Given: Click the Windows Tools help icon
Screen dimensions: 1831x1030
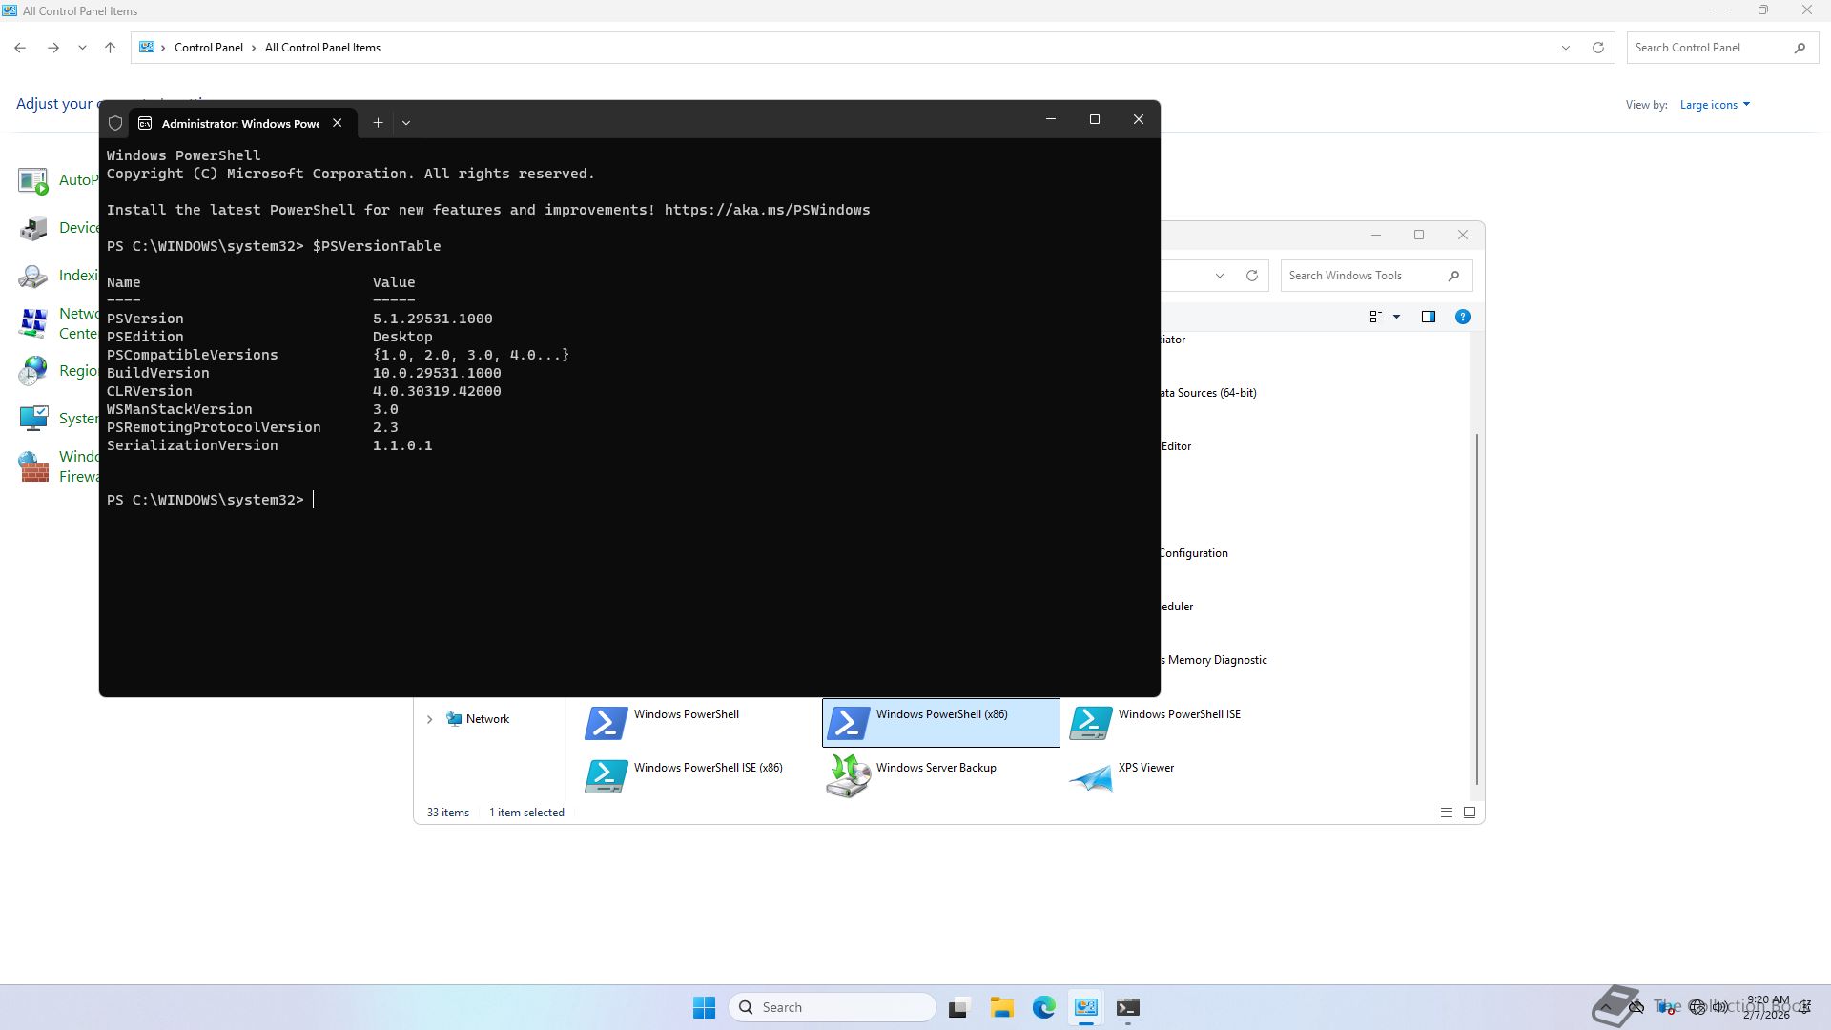Looking at the screenshot, I should click(1462, 317).
